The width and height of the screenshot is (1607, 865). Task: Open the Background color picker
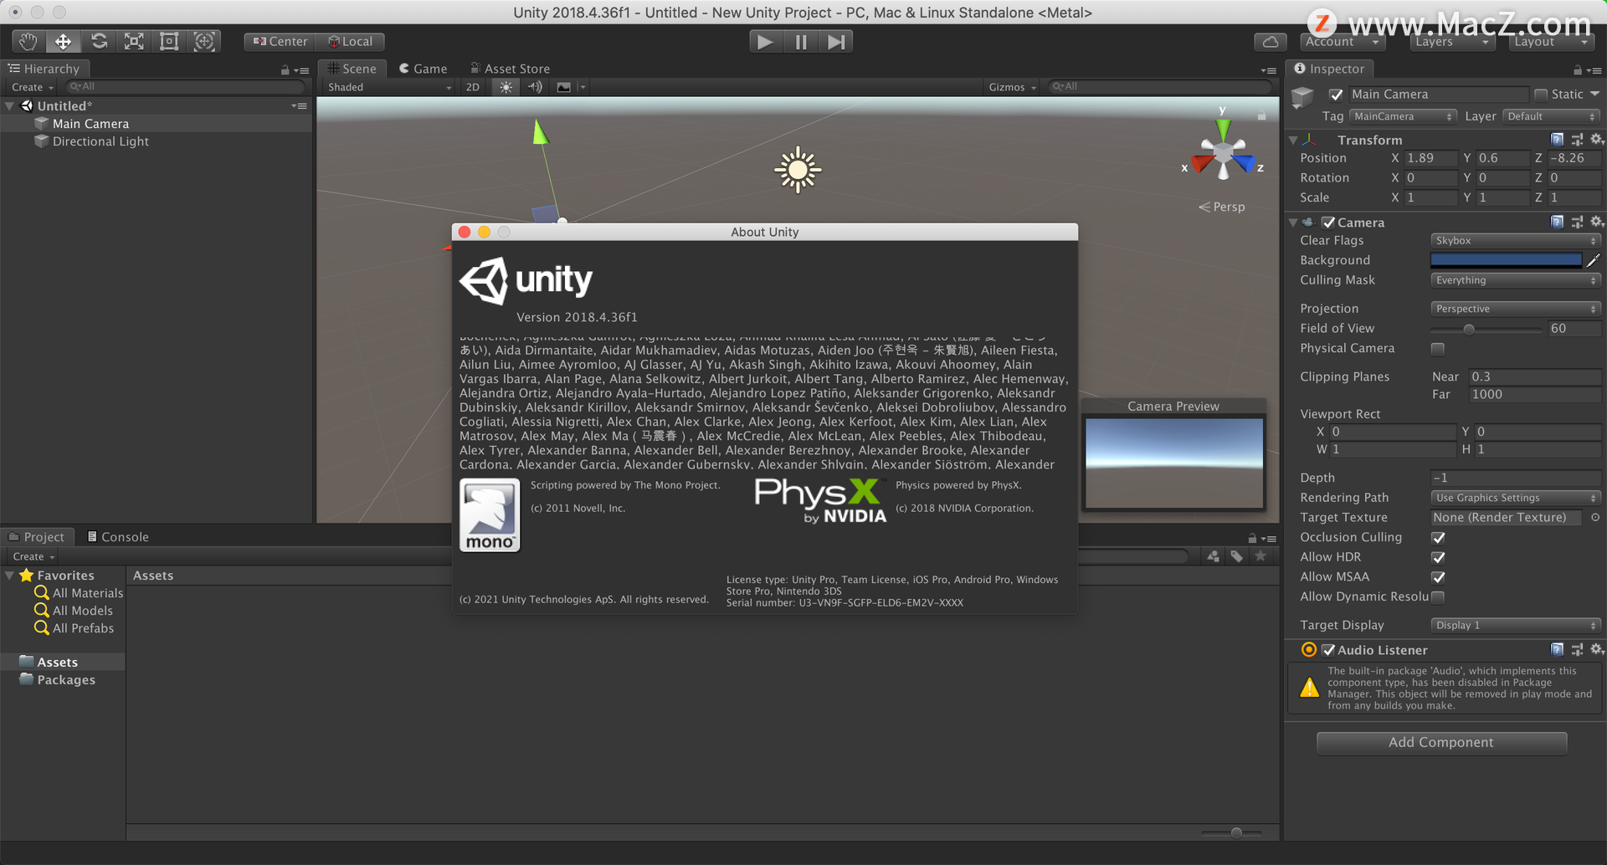coord(1504,260)
